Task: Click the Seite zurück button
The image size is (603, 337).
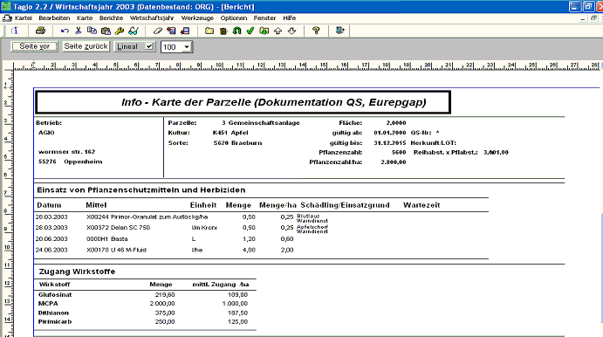Action: 86,46
